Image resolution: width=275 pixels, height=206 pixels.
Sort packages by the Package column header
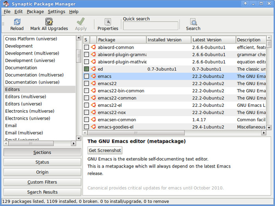pyautogui.click(x=121, y=40)
